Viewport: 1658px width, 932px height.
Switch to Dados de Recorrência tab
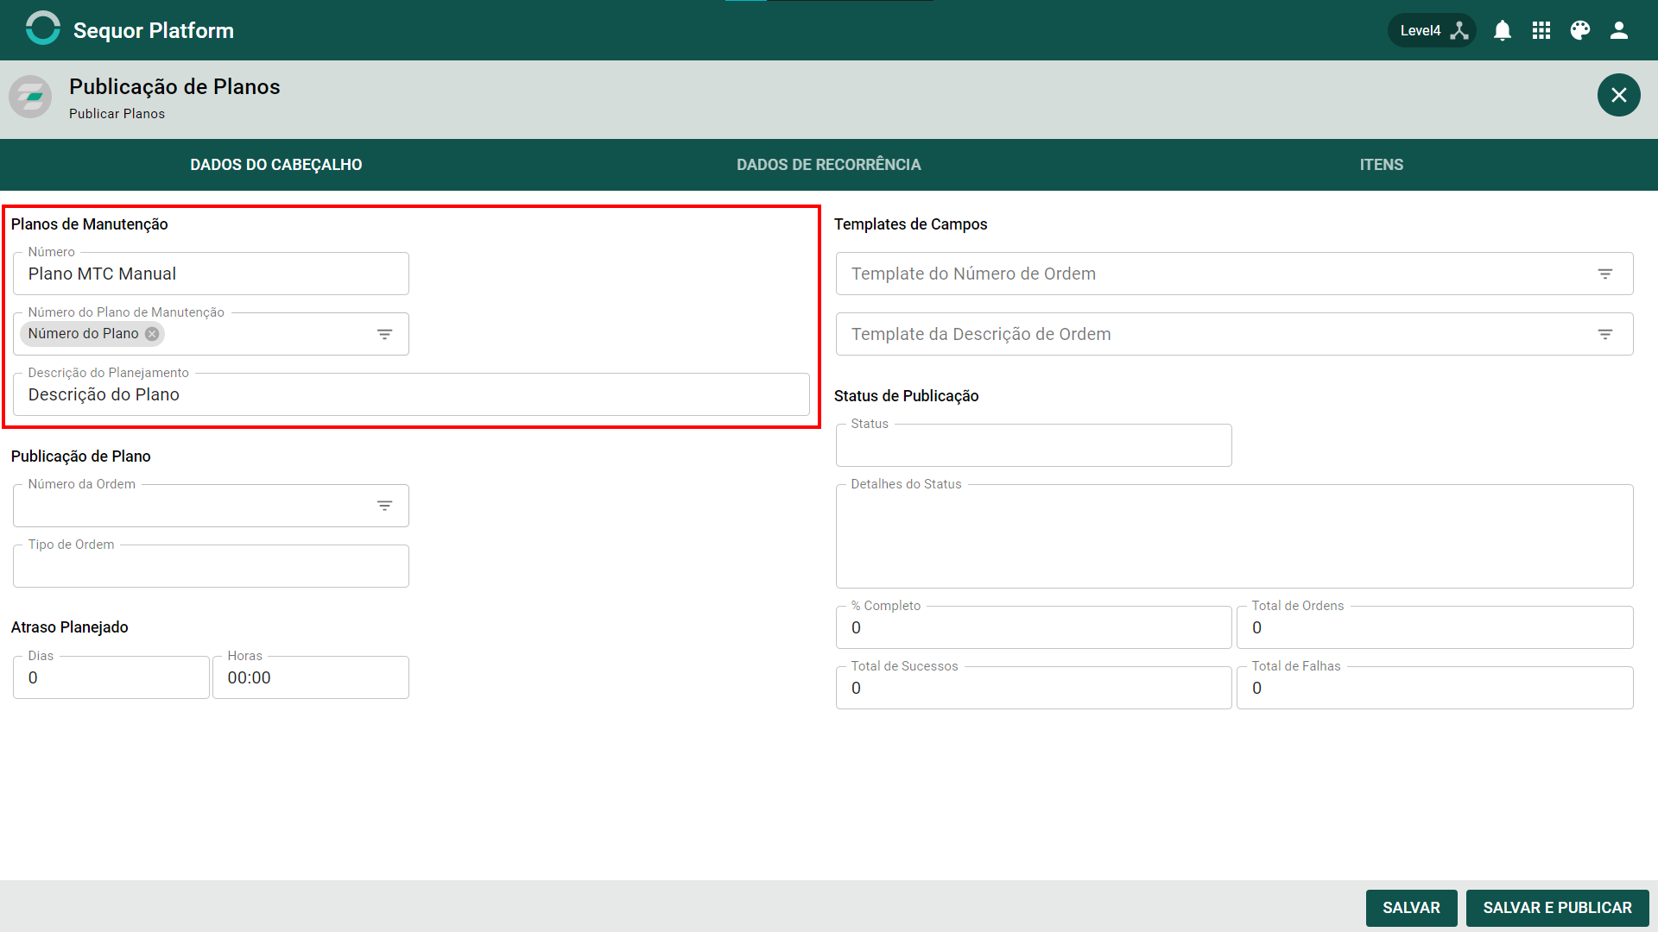829,165
